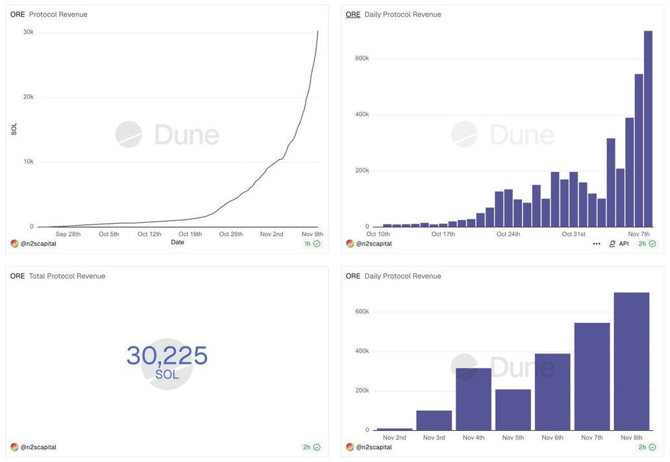Click the Nov 6th bar in bottom-right chart
The width and height of the screenshot is (670, 462).
coord(552,392)
